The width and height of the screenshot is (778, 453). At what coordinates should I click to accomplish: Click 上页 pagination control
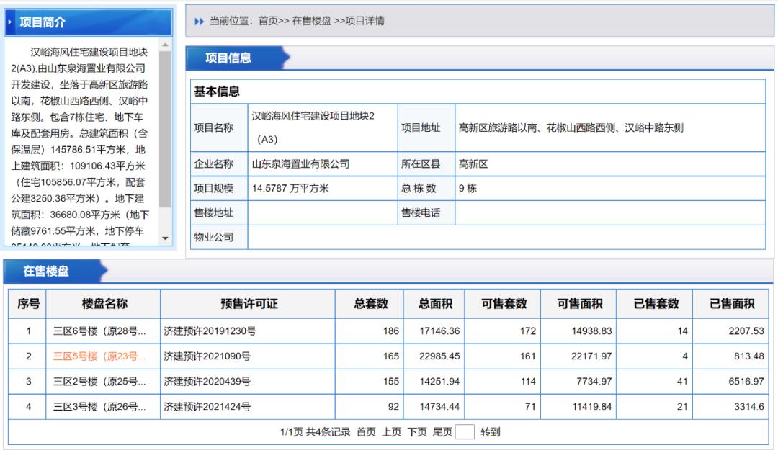click(x=392, y=433)
